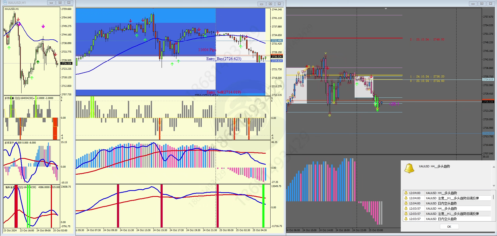Click the bell icon in the 12:04:00 日内空头趋势 row
Viewport: 497px width, 236px height.
pyautogui.click(x=406, y=203)
